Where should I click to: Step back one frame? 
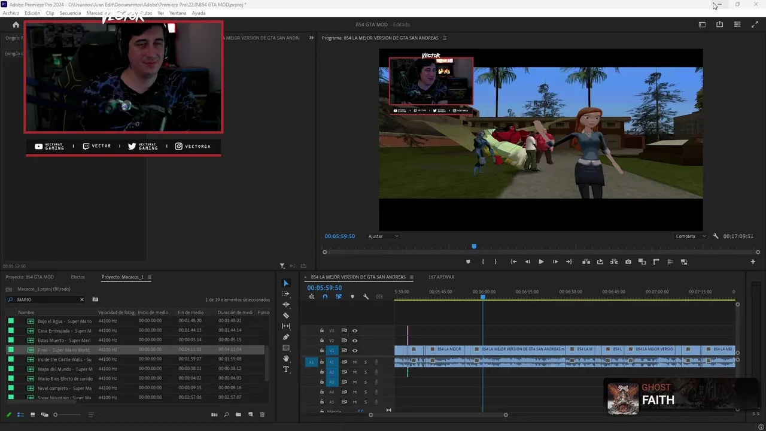pos(527,262)
